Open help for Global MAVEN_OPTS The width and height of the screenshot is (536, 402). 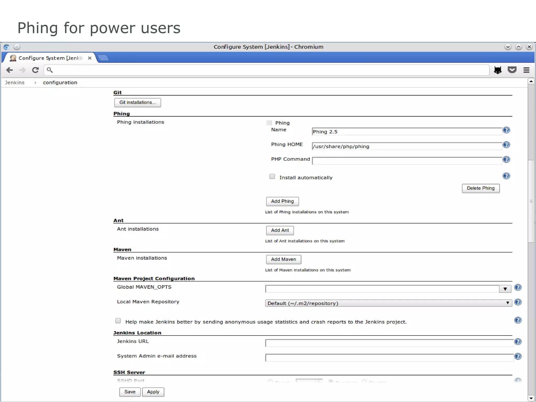click(518, 288)
